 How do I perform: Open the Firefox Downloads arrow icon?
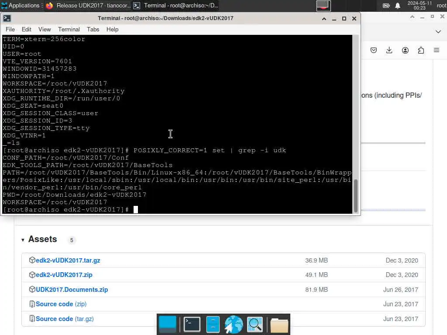tap(389, 51)
